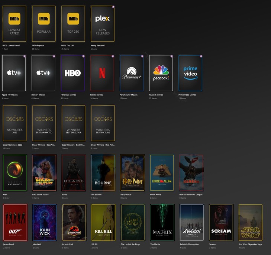Select the How to Train Your Dragon poster

coord(191,173)
